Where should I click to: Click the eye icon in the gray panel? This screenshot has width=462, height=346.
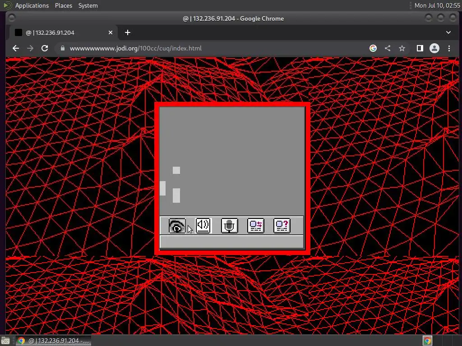click(177, 226)
